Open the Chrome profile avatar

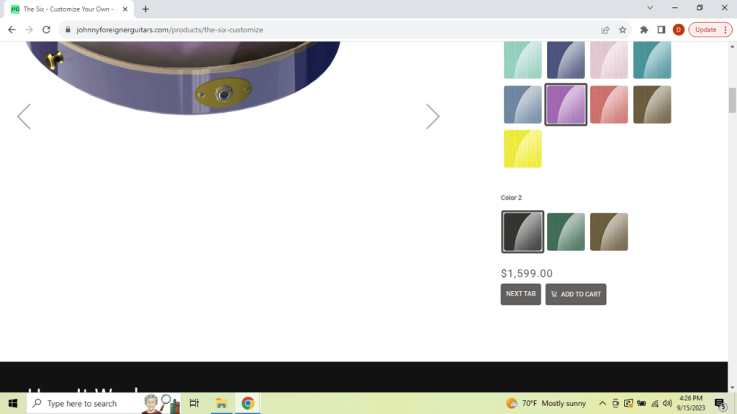(x=678, y=29)
